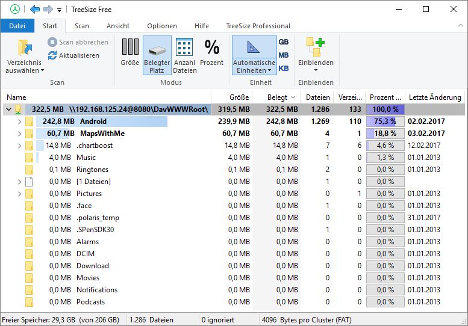Sort by Verzei... column header
468x326 pixels.
pos(350,97)
